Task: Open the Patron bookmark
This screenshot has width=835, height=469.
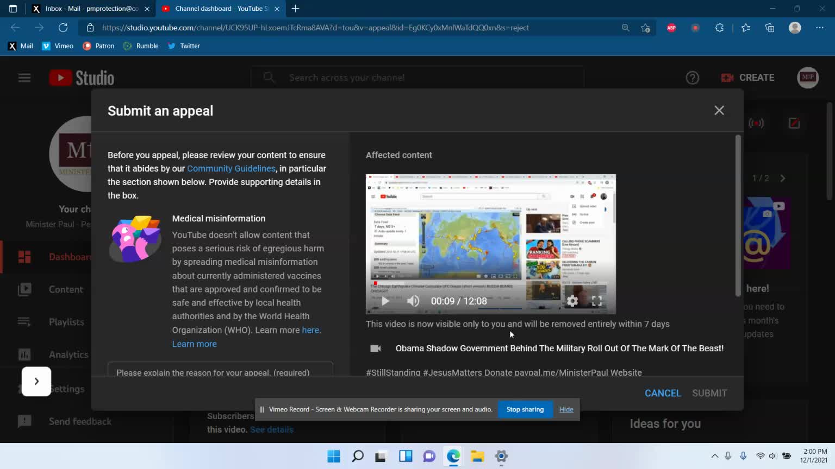Action: tap(98, 46)
